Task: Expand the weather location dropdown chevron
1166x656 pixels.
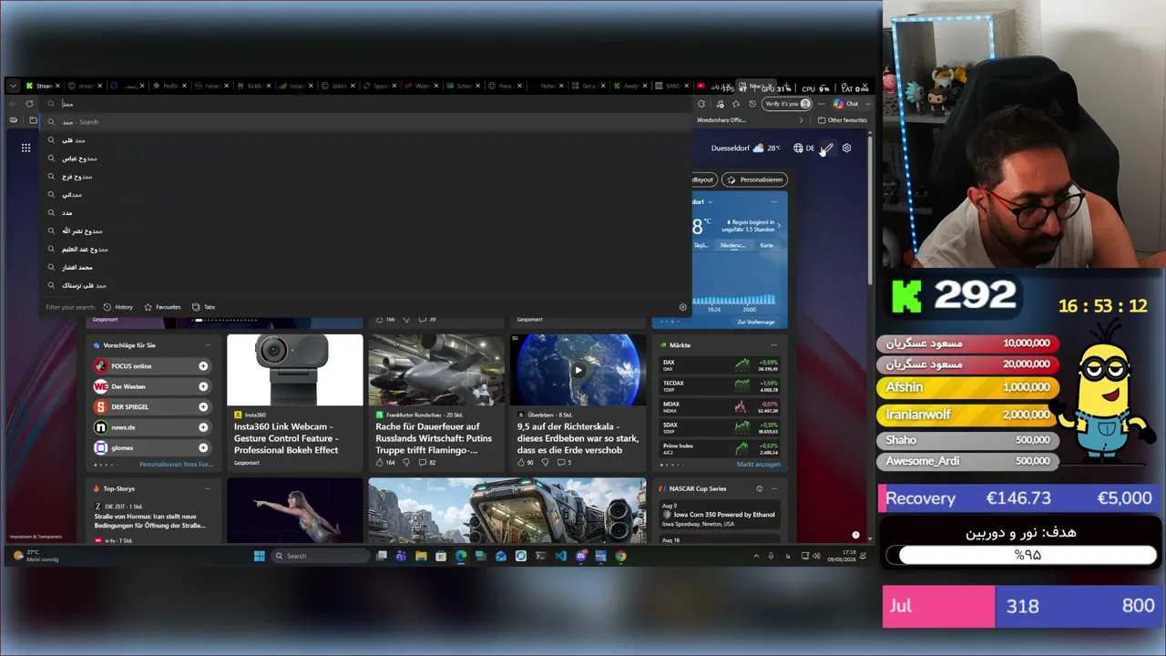Action: 711,201
